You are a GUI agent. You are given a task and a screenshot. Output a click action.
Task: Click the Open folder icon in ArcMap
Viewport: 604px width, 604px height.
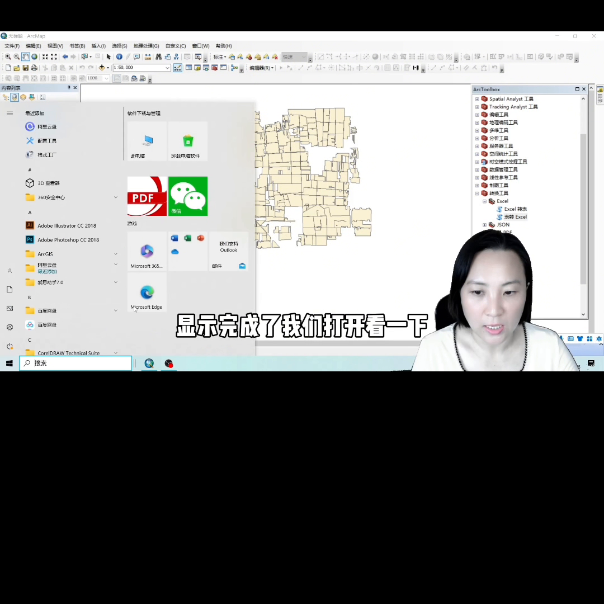click(x=17, y=68)
